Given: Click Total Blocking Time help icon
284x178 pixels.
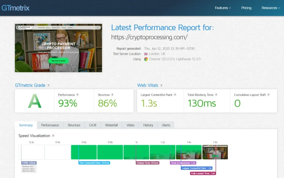Looking at the screenshot, I should [216, 95].
